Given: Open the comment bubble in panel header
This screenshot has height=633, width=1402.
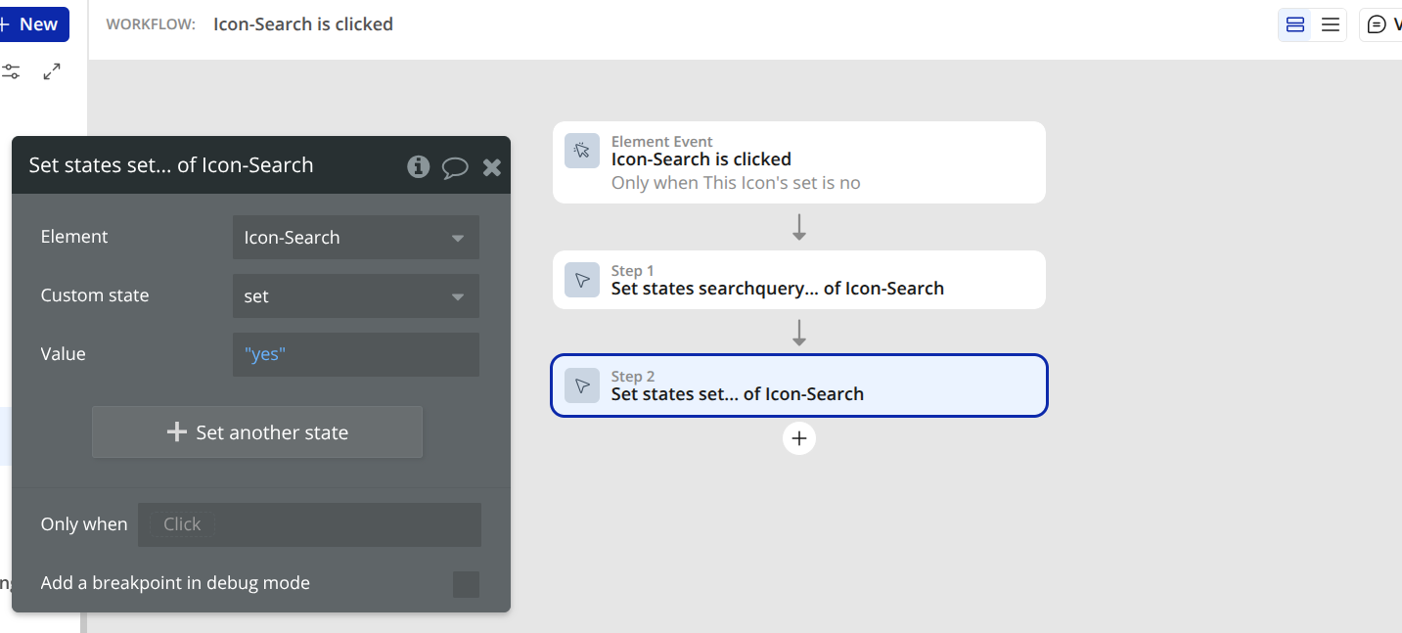Looking at the screenshot, I should click(x=455, y=167).
